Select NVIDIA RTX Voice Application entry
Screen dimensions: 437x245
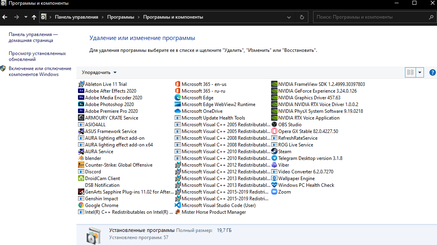(306, 118)
